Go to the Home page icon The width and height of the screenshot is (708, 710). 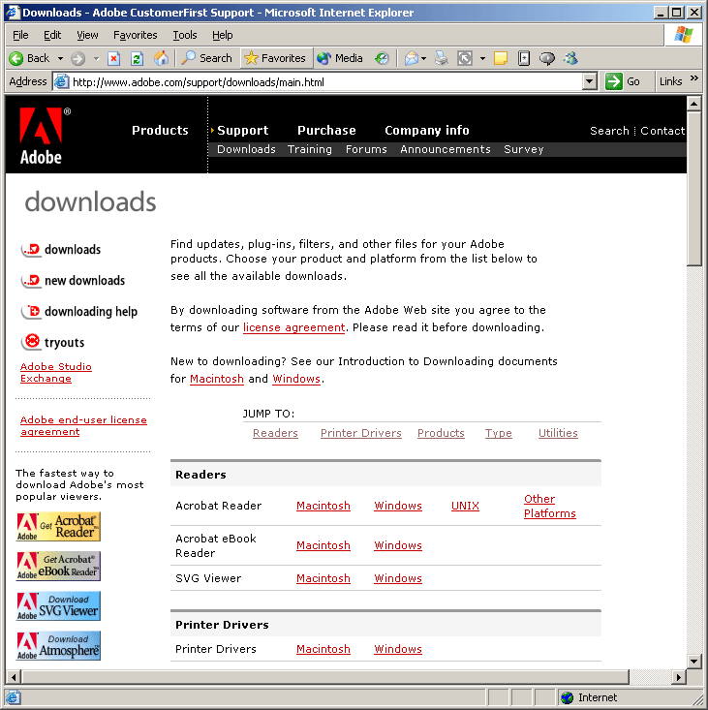pyautogui.click(x=161, y=58)
